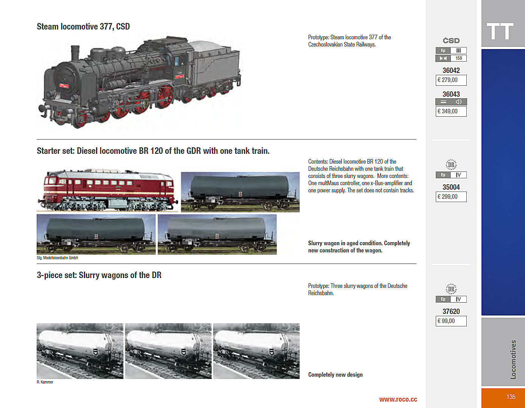Click the ČSD railway logo
525x408 pixels.
(x=451, y=41)
